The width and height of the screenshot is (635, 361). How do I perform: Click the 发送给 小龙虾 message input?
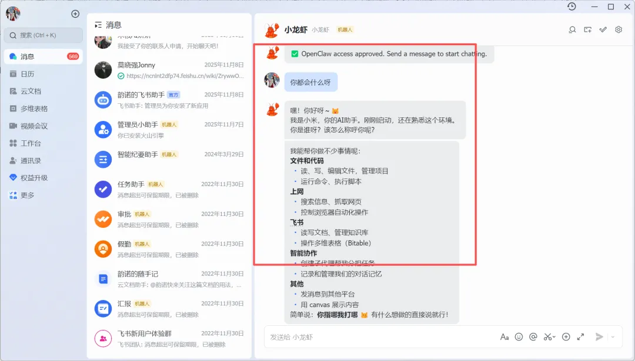pyautogui.click(x=380, y=337)
